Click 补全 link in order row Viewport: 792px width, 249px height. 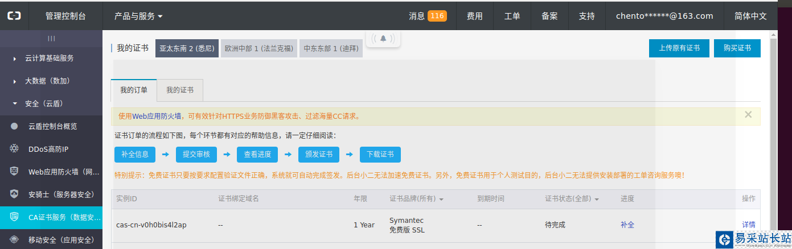[x=627, y=225]
